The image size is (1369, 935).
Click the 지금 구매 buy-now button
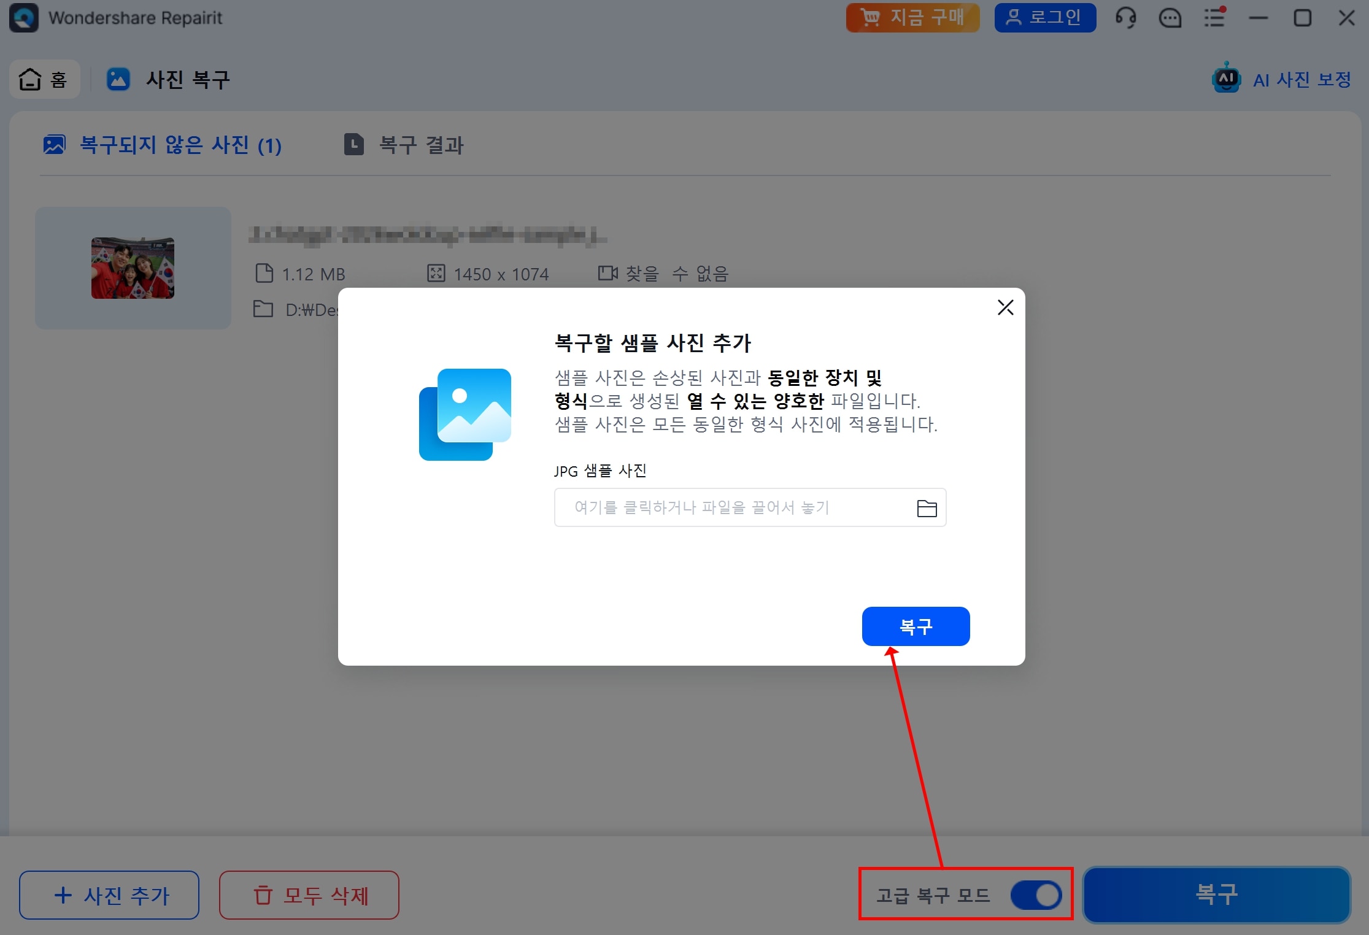tap(912, 18)
